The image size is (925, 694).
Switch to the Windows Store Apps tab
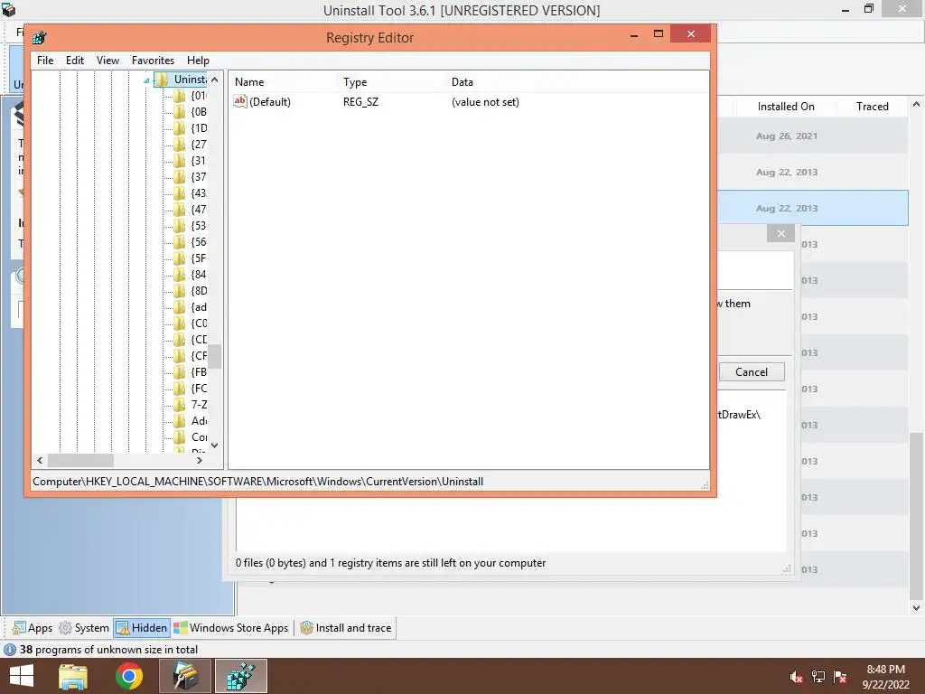(231, 628)
